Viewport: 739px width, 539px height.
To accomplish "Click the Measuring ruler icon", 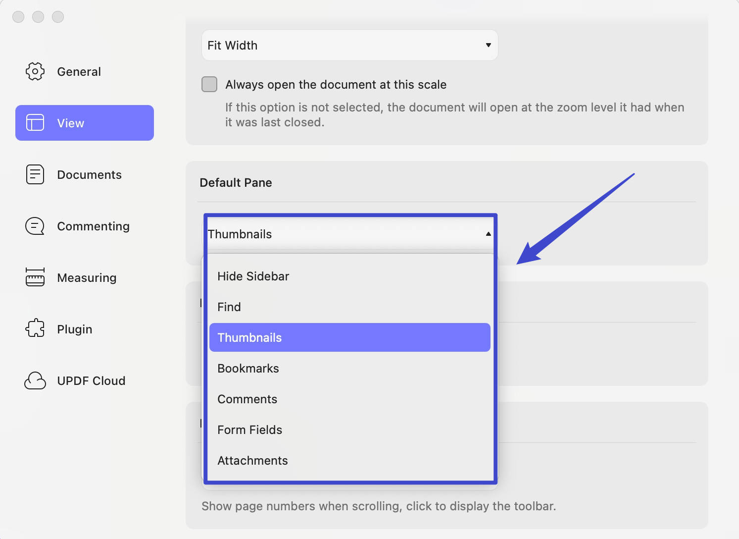I will pos(35,277).
